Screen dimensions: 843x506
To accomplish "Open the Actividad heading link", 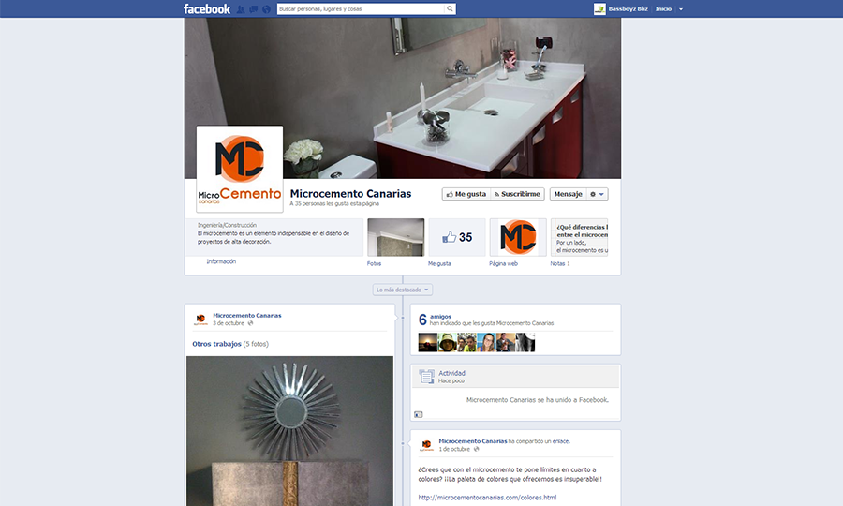I will point(451,373).
